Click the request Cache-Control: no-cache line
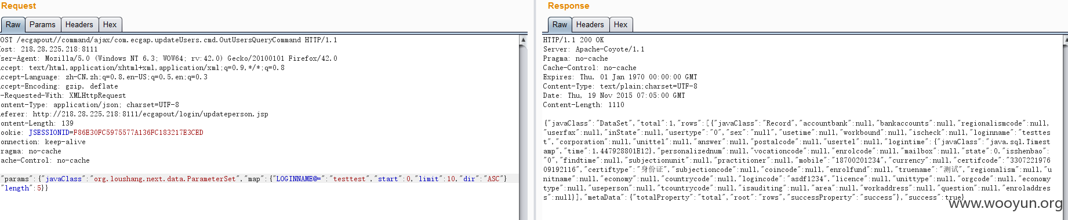 (45, 160)
